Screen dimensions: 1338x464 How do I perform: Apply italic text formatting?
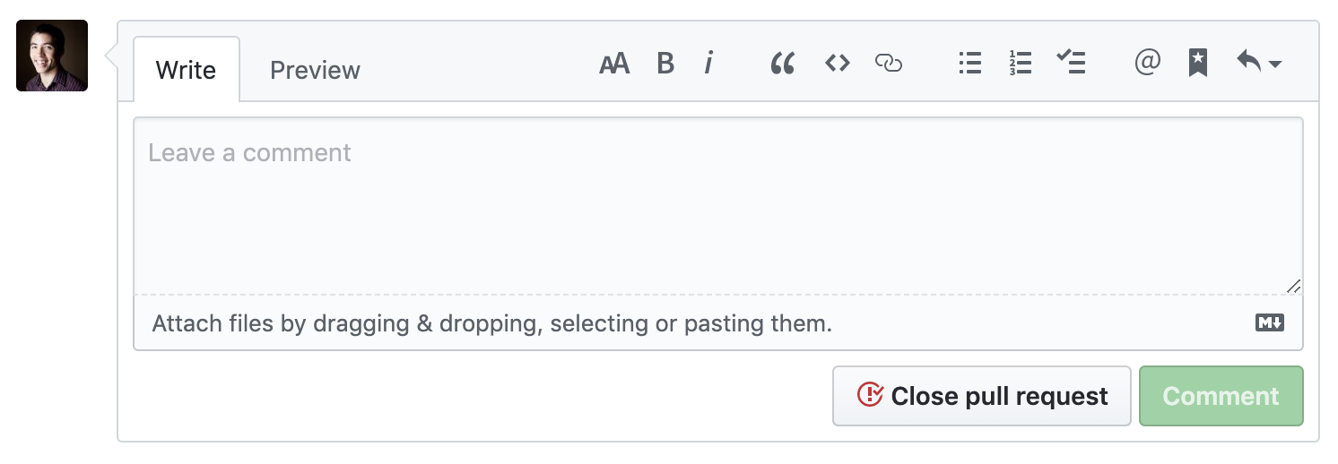pyautogui.click(x=708, y=64)
